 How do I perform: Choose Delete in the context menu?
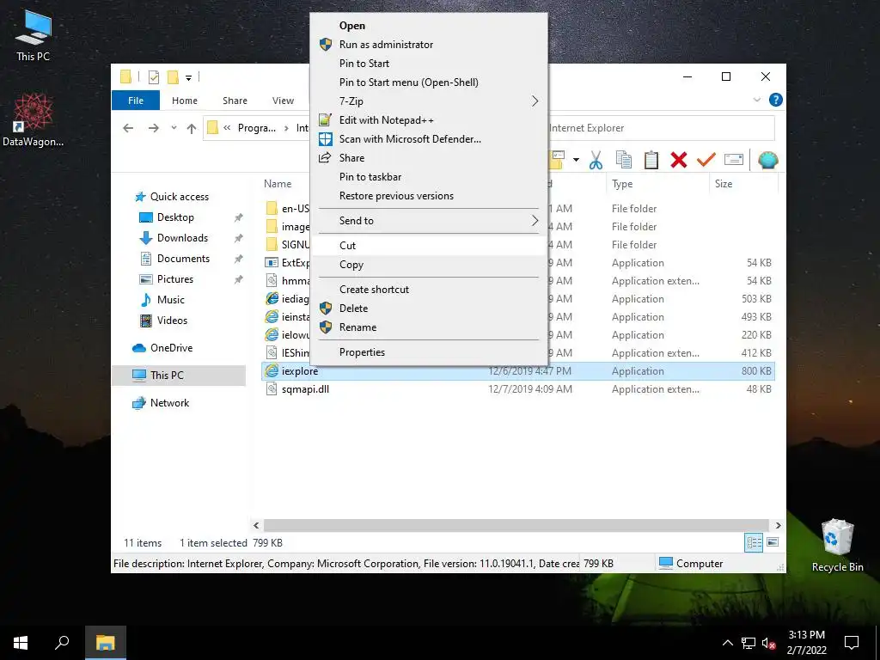point(429,309)
